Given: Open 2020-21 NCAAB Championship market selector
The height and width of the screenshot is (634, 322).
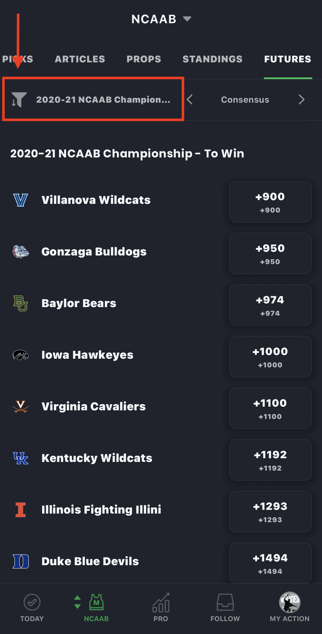Looking at the screenshot, I should [103, 100].
